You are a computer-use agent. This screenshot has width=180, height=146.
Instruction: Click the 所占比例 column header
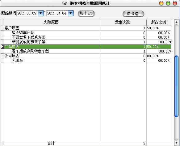(159, 22)
